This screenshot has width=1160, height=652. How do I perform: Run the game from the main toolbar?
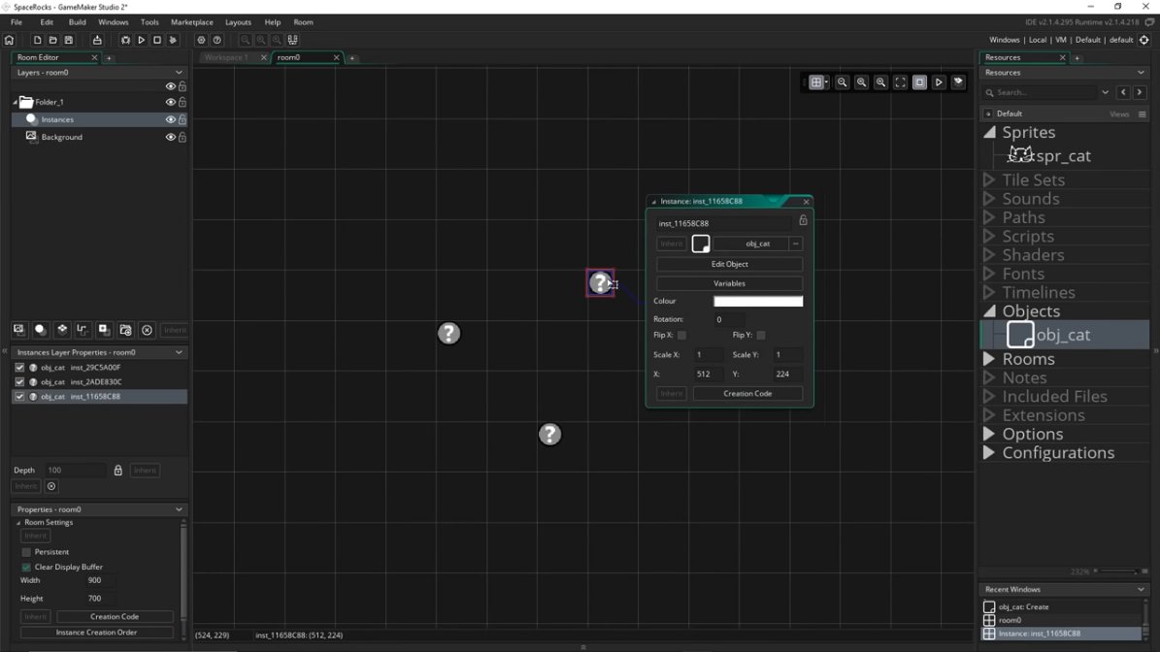[x=142, y=40]
